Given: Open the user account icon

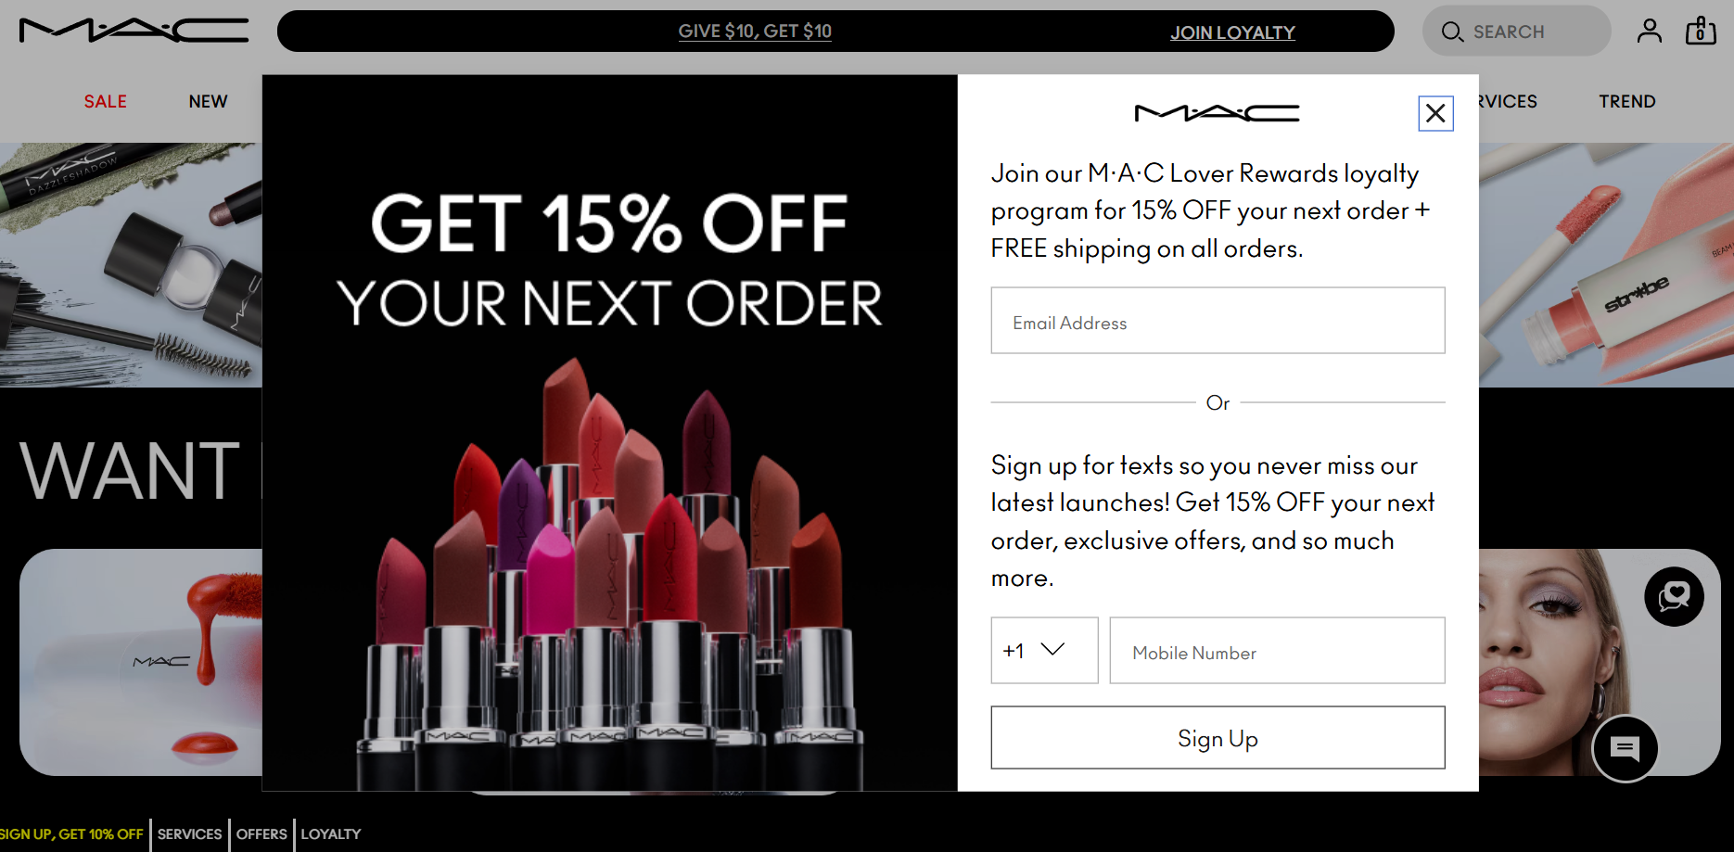Looking at the screenshot, I should [x=1649, y=32].
